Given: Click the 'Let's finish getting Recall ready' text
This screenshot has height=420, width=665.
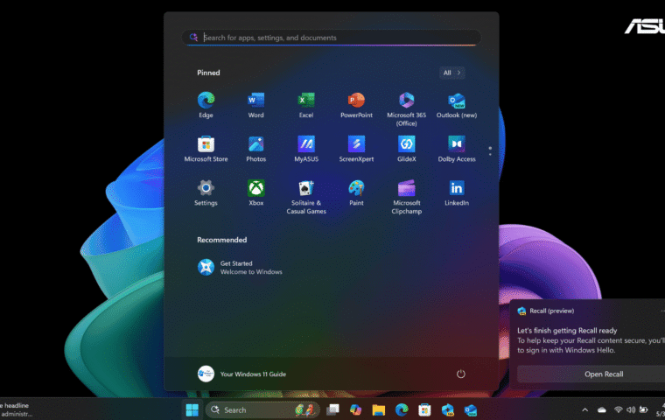Looking at the screenshot, I should click(x=567, y=331).
